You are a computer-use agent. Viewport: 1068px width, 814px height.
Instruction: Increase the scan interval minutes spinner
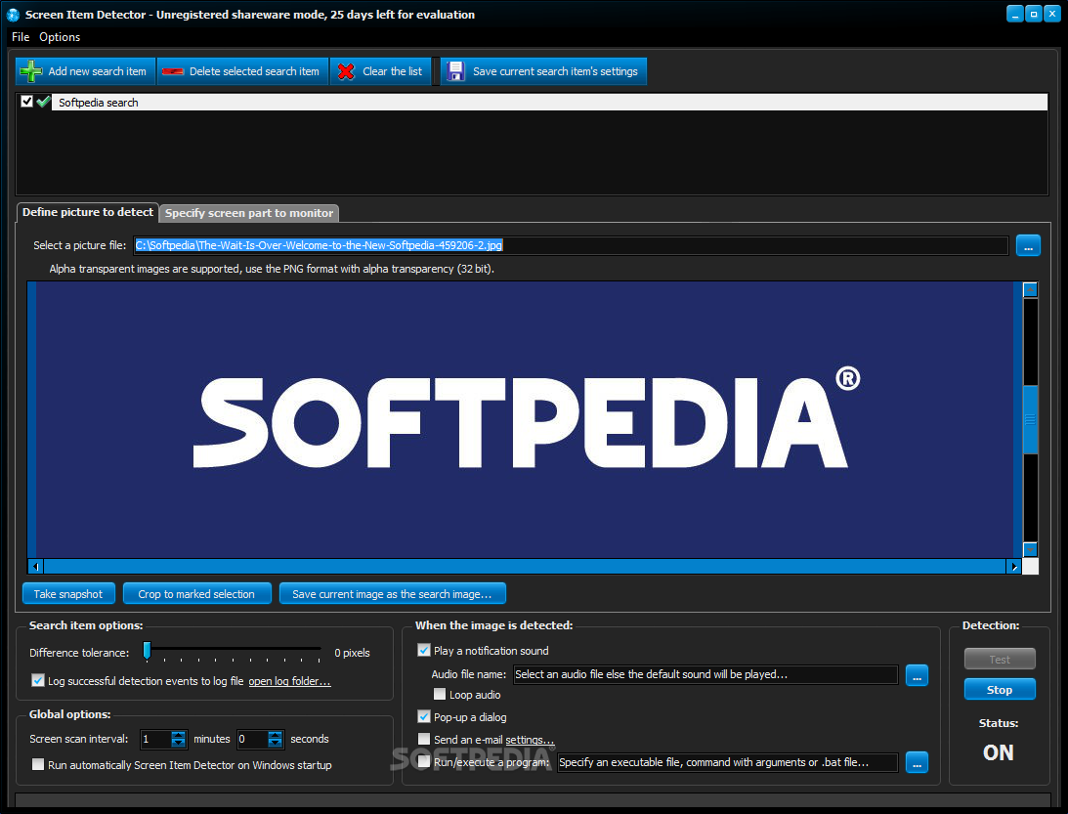pos(179,734)
